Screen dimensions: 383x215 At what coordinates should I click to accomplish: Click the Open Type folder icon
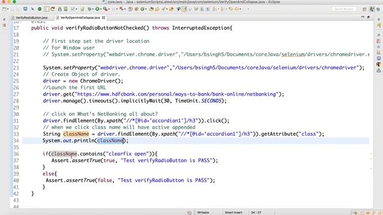pos(151,9)
